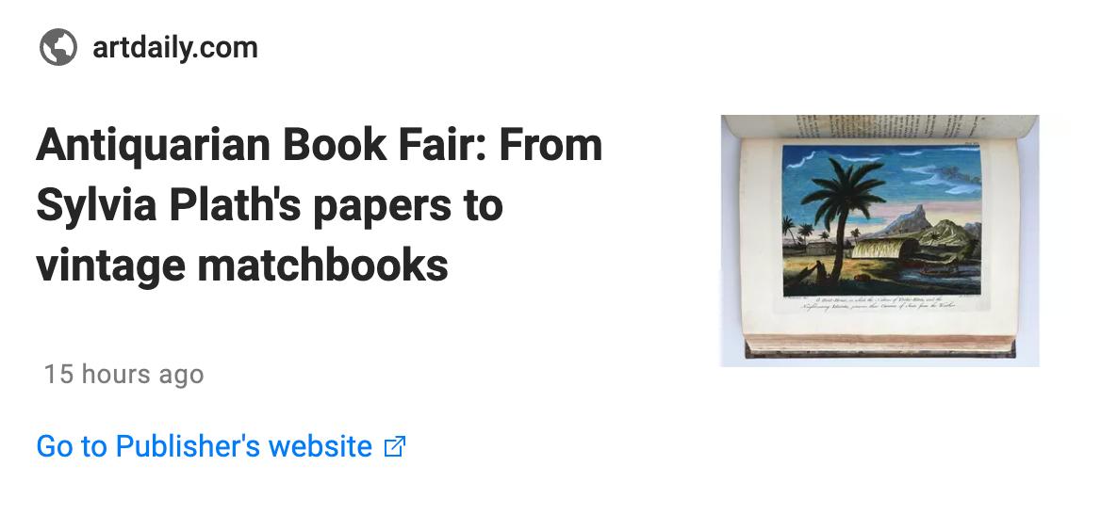The width and height of the screenshot is (1101, 514).
Task: Click the words 'Book Fair' in the headline
Action: (381, 144)
